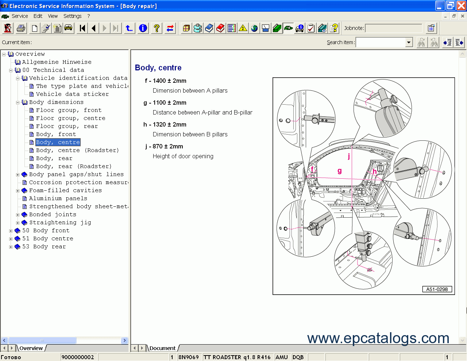Click the yellow question mark help icon
Viewport: 467px width, 361px height.
[x=157, y=28]
